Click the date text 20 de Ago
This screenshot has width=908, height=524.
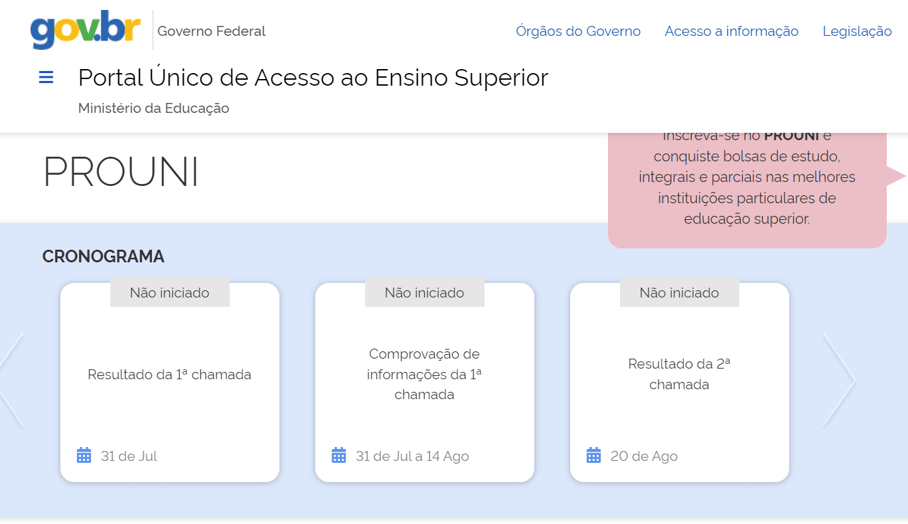tap(644, 456)
